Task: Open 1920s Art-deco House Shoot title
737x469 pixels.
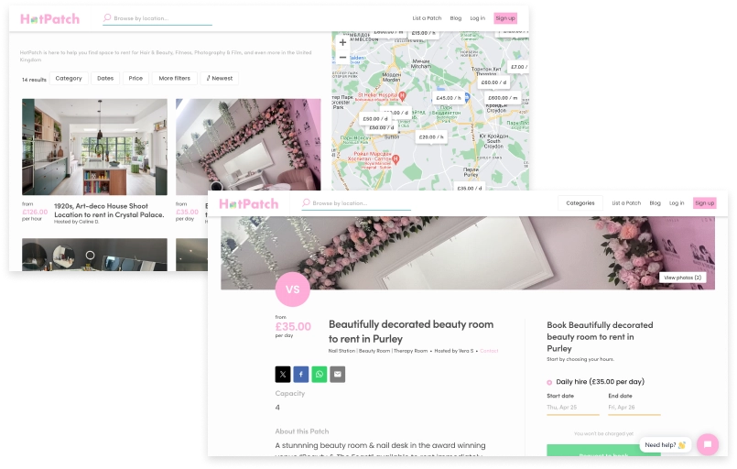Action: point(109,211)
